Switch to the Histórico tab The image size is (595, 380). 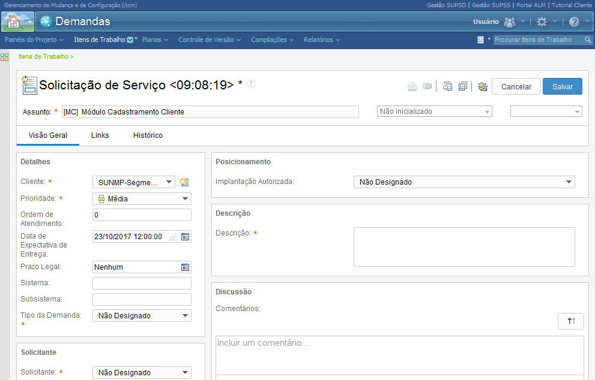pyautogui.click(x=148, y=135)
